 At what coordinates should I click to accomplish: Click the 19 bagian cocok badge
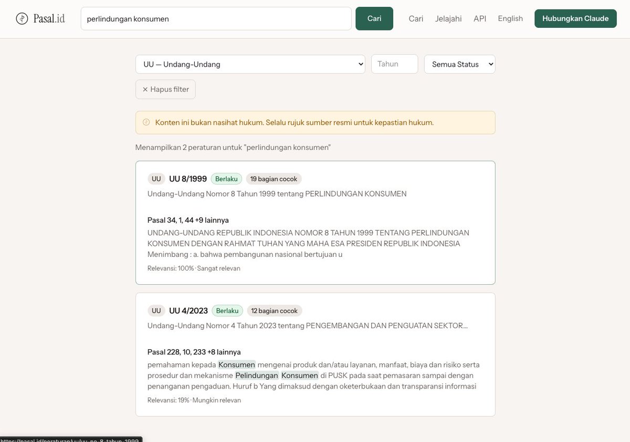point(274,179)
